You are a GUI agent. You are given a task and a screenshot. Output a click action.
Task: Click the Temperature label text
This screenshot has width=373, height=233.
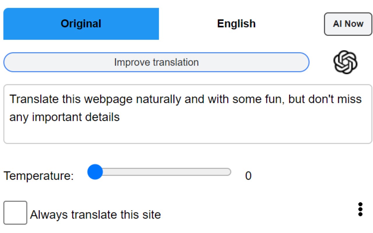(x=38, y=176)
